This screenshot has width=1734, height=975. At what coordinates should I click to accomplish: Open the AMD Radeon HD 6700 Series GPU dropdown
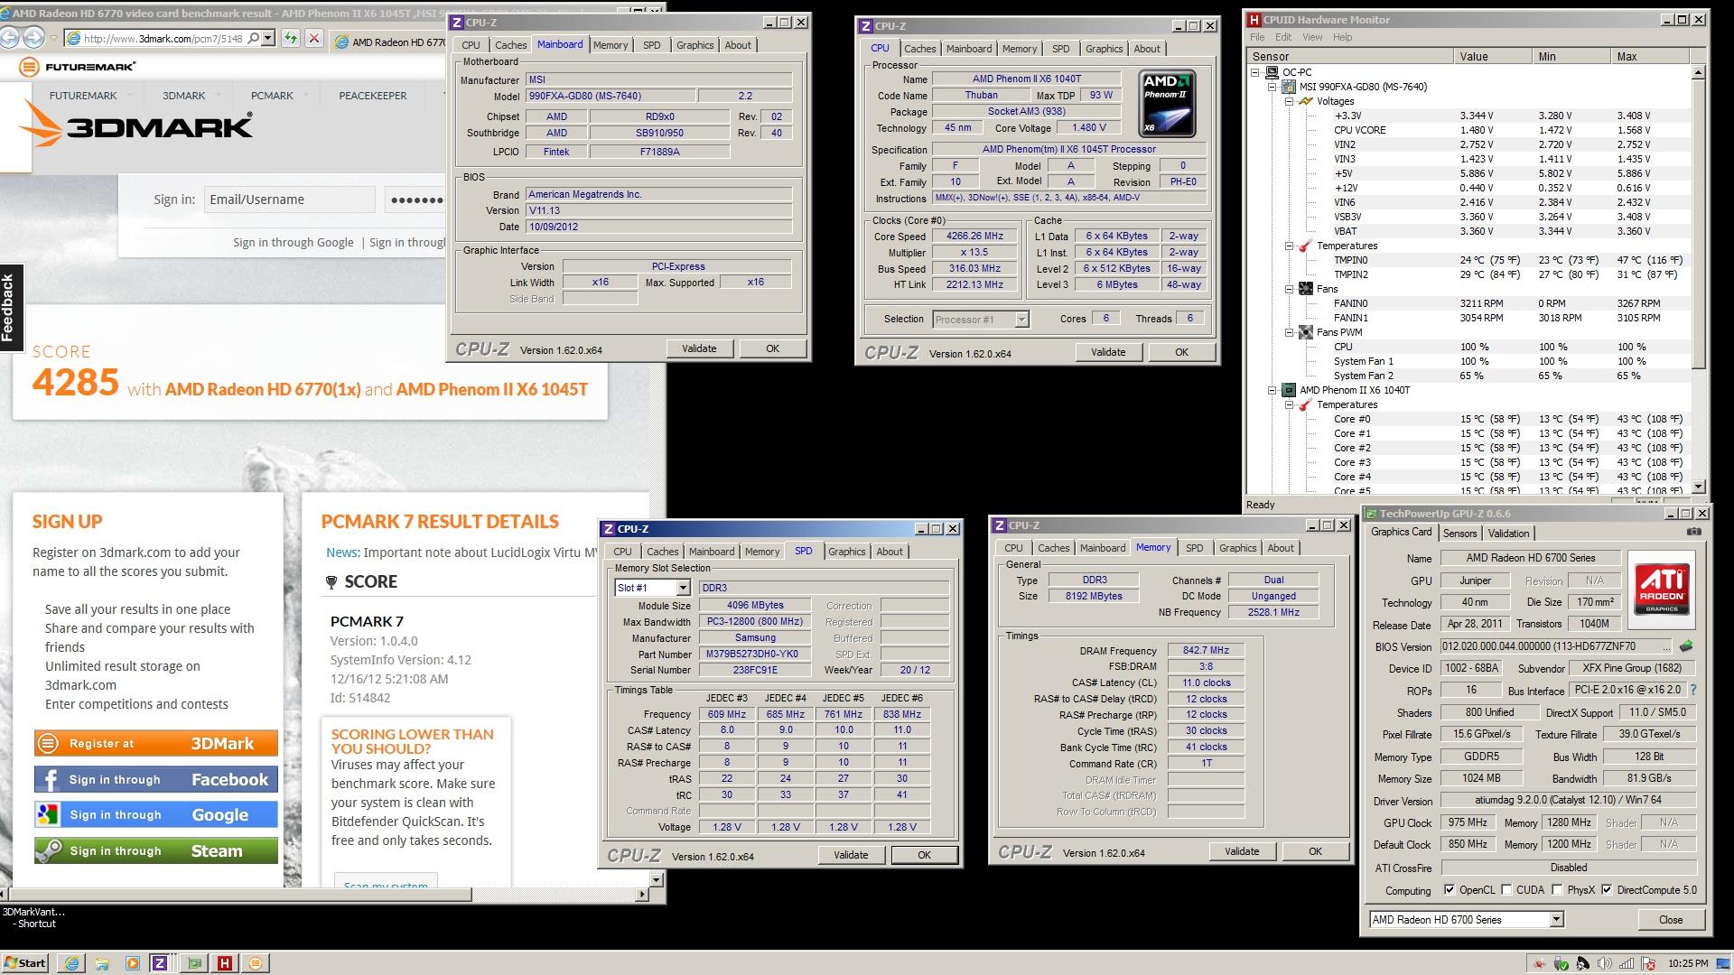1556,920
